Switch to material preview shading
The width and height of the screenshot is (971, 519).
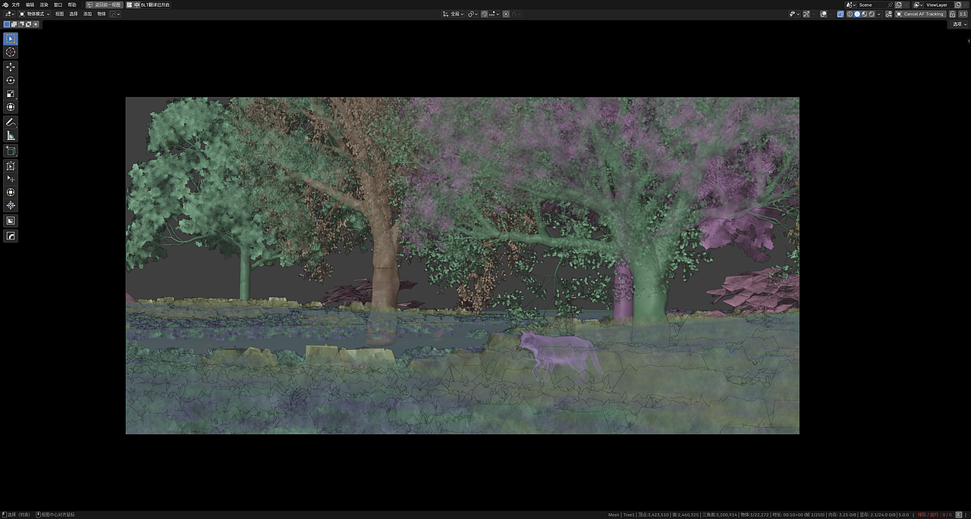click(864, 14)
